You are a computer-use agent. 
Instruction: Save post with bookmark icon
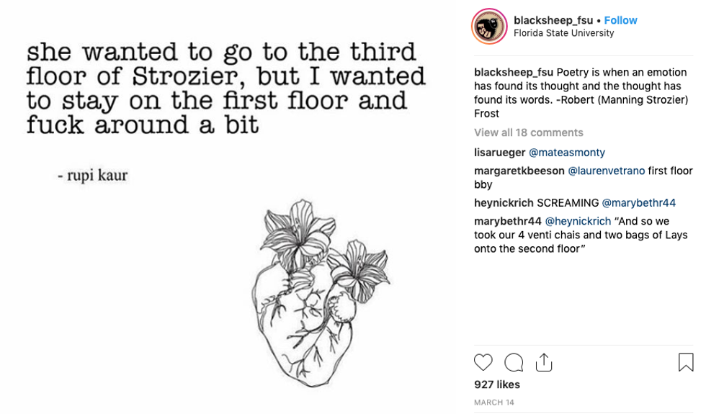686,362
